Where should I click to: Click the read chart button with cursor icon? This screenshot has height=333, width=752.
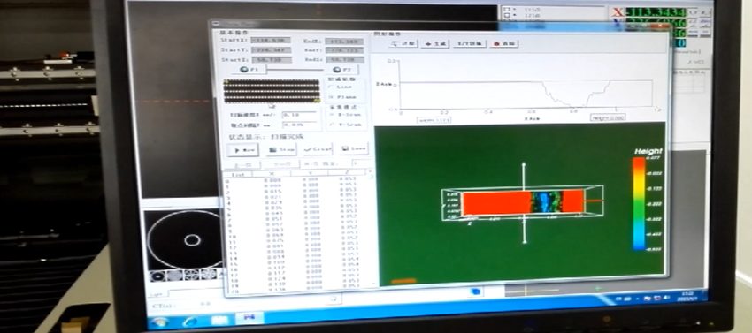click(x=403, y=43)
